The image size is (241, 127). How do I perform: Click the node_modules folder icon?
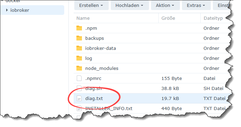point(79,68)
